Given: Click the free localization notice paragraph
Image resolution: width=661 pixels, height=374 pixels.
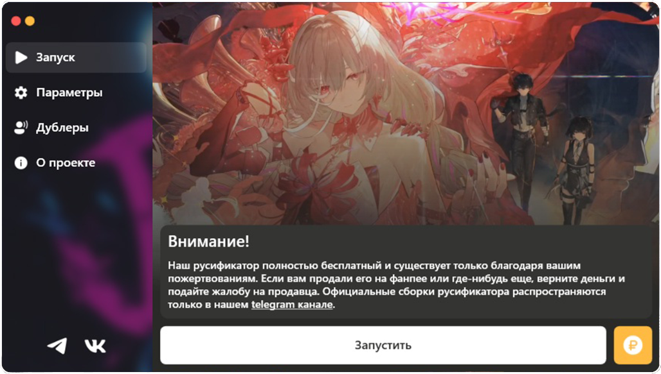Looking at the screenshot, I should click(x=396, y=285).
